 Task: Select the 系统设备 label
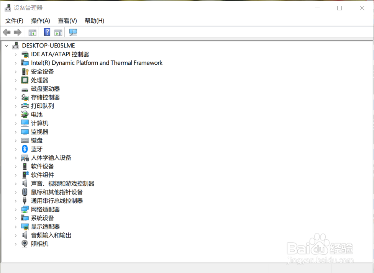point(43,218)
